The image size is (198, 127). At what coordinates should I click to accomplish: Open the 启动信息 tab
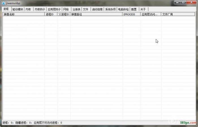point(97,9)
